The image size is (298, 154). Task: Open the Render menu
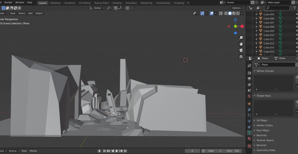click(8, 2)
